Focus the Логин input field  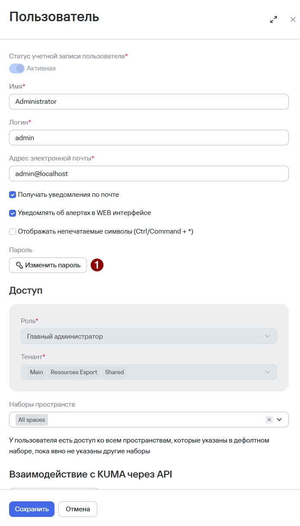click(x=149, y=138)
